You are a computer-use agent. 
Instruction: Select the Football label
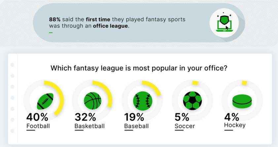click(x=38, y=126)
